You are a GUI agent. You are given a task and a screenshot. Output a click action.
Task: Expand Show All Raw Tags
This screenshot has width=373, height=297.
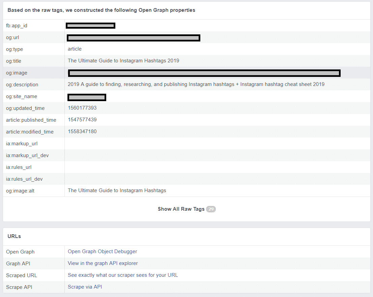[x=181, y=209]
